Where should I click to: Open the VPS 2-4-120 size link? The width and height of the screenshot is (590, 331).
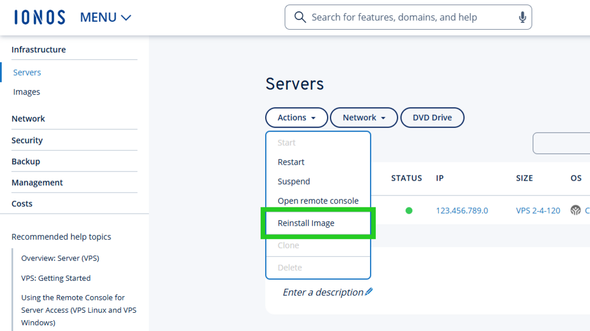coord(538,210)
